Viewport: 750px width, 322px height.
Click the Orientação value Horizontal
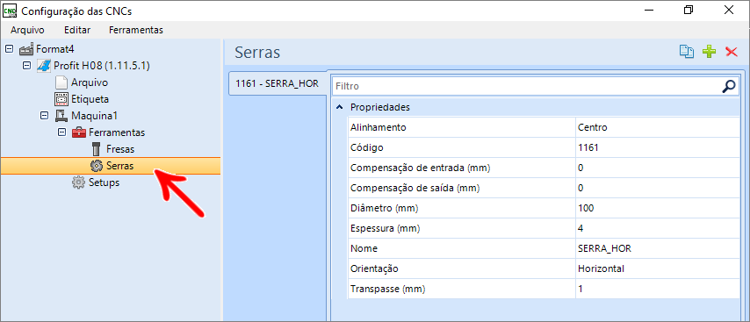657,268
